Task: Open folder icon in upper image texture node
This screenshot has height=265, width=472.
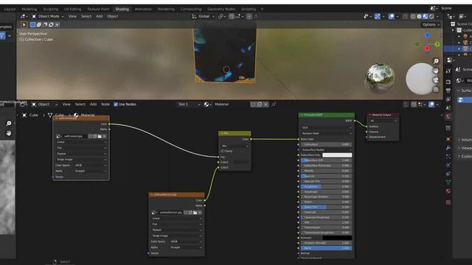Action: click(x=100, y=136)
